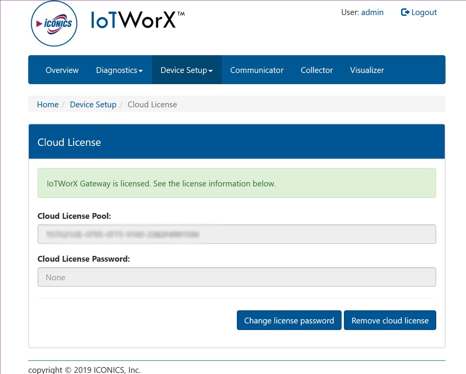This screenshot has height=374, width=466.
Task: Click the Home breadcrumb link
Action: coord(48,105)
